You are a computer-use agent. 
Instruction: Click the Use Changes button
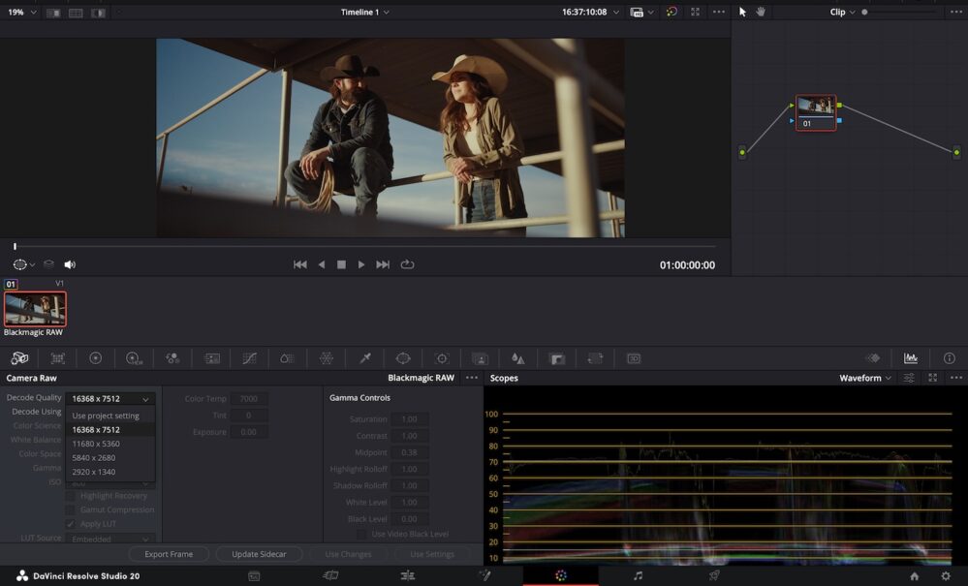[x=348, y=554]
